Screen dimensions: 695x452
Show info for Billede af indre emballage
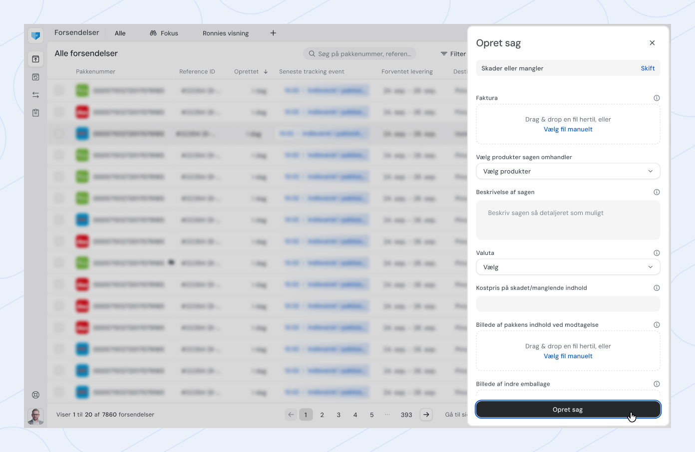[657, 384]
